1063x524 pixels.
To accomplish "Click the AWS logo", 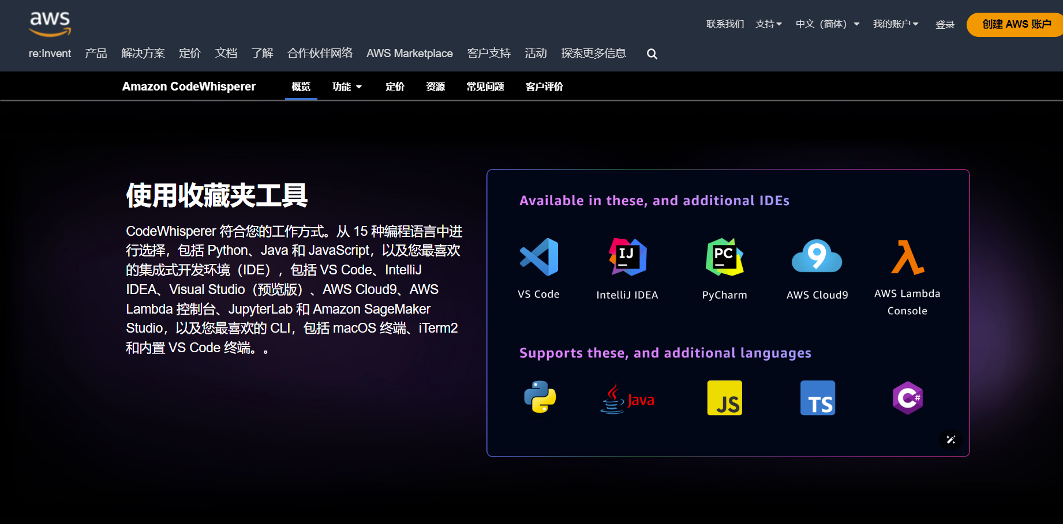I will (x=50, y=24).
